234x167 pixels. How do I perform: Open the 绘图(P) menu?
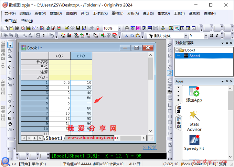(71, 13)
